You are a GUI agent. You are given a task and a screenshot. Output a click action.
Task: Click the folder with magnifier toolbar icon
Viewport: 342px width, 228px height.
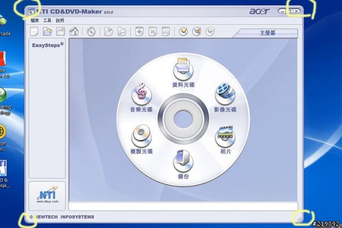(x=122, y=32)
